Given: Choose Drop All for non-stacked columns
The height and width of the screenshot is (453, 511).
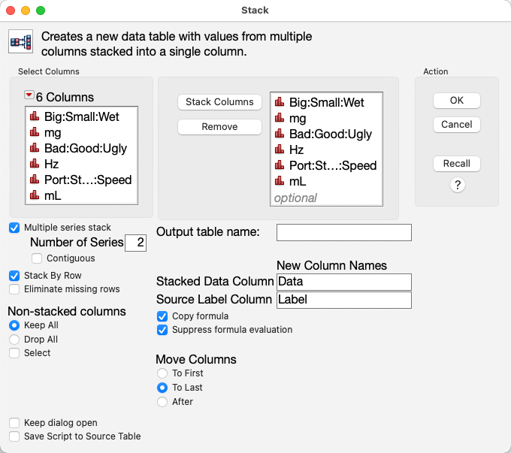Looking at the screenshot, I should 14,340.
